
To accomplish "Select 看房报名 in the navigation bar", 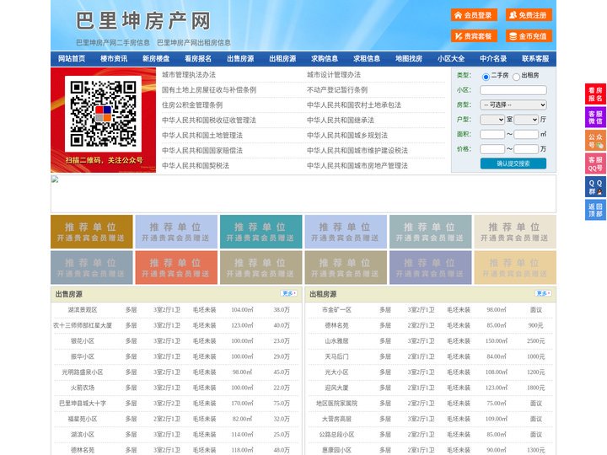I will (x=198, y=59).
